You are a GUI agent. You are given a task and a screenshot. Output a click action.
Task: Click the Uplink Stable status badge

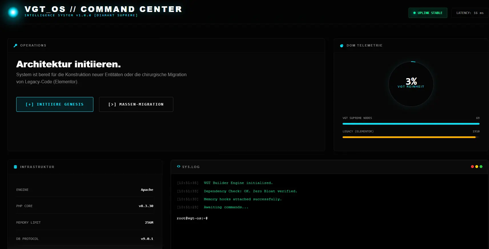tap(428, 13)
